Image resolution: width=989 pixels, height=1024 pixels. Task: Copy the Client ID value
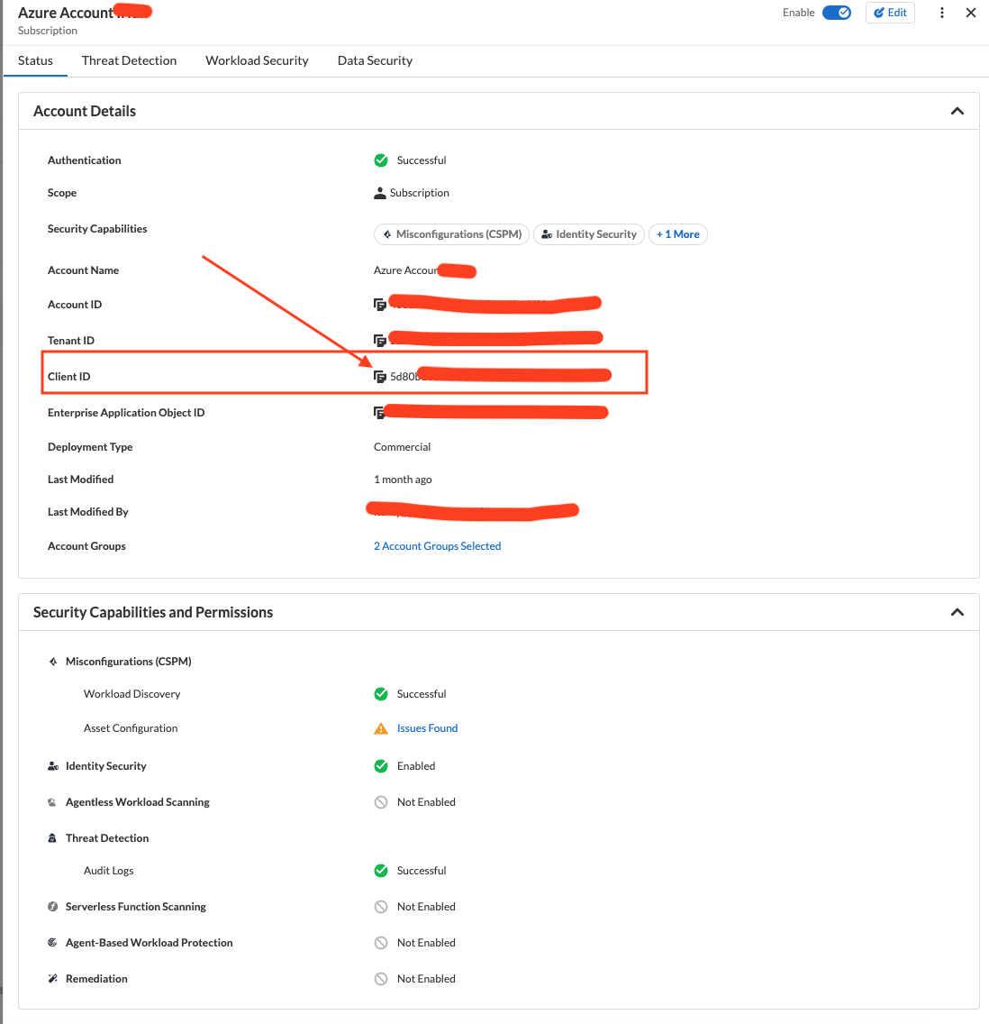pyautogui.click(x=379, y=377)
